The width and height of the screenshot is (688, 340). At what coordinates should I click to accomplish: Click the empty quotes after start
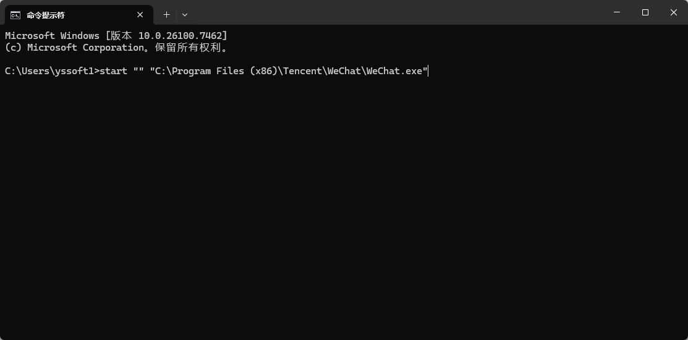click(138, 71)
